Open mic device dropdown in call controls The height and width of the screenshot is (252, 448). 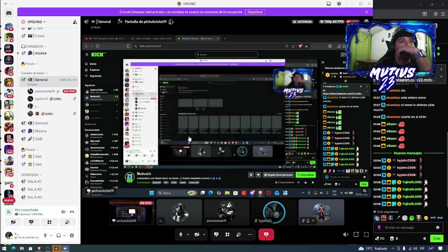188,234
